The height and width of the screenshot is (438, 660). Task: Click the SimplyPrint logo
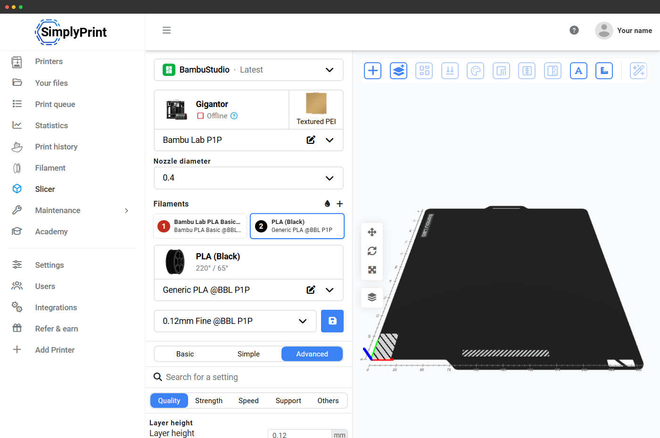point(71,32)
